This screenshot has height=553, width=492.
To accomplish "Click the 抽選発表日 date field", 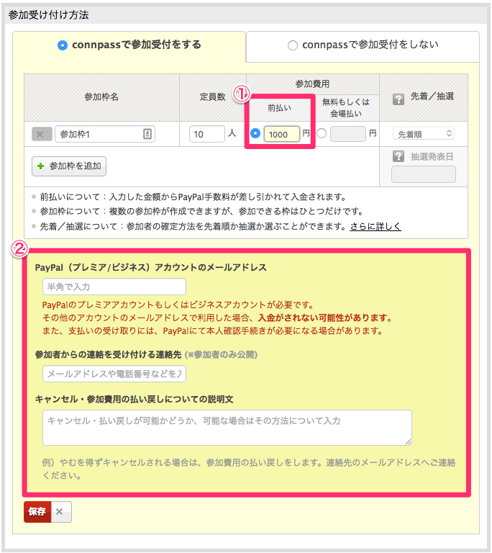I will [423, 174].
